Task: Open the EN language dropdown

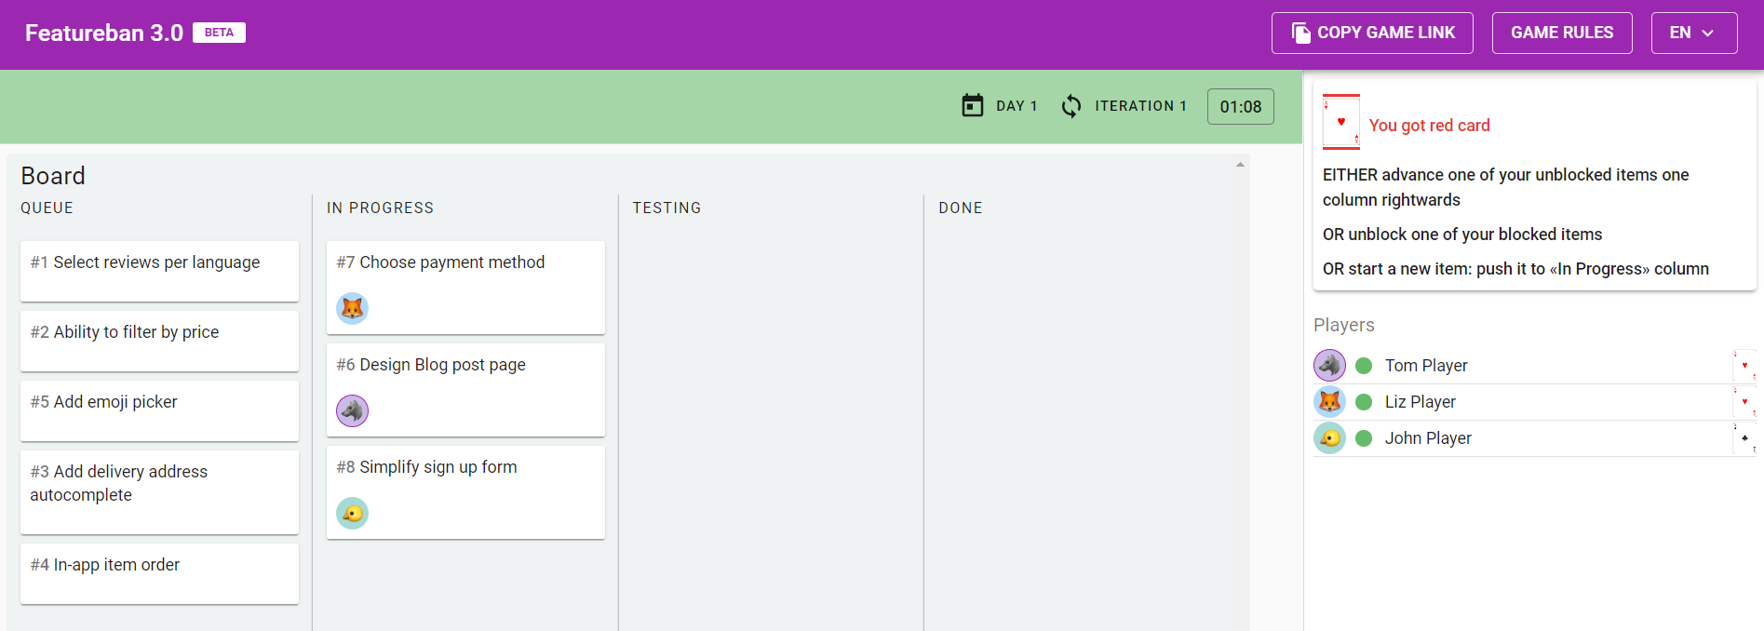Action: coord(1694,33)
